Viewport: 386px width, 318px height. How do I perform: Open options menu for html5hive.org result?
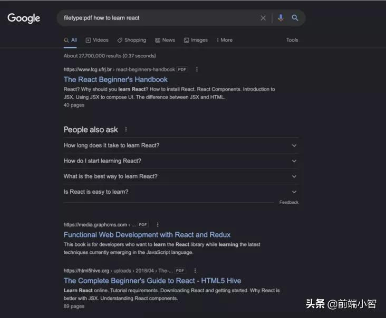click(x=195, y=271)
